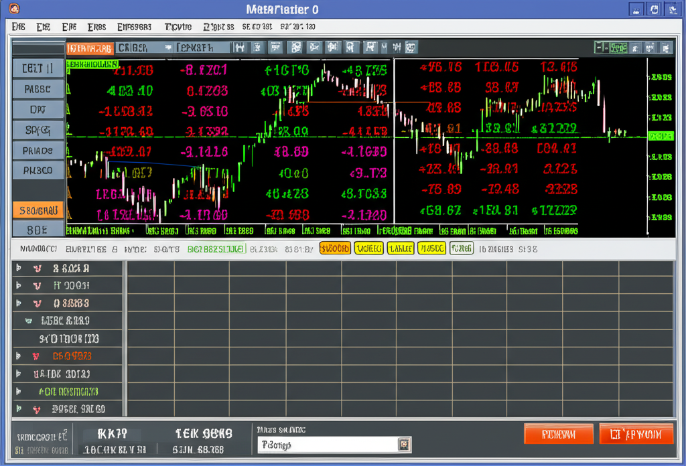Viewport: 686px width, 466px height.
Task: Click the first icon in the chart toolbar
Action: [x=239, y=48]
